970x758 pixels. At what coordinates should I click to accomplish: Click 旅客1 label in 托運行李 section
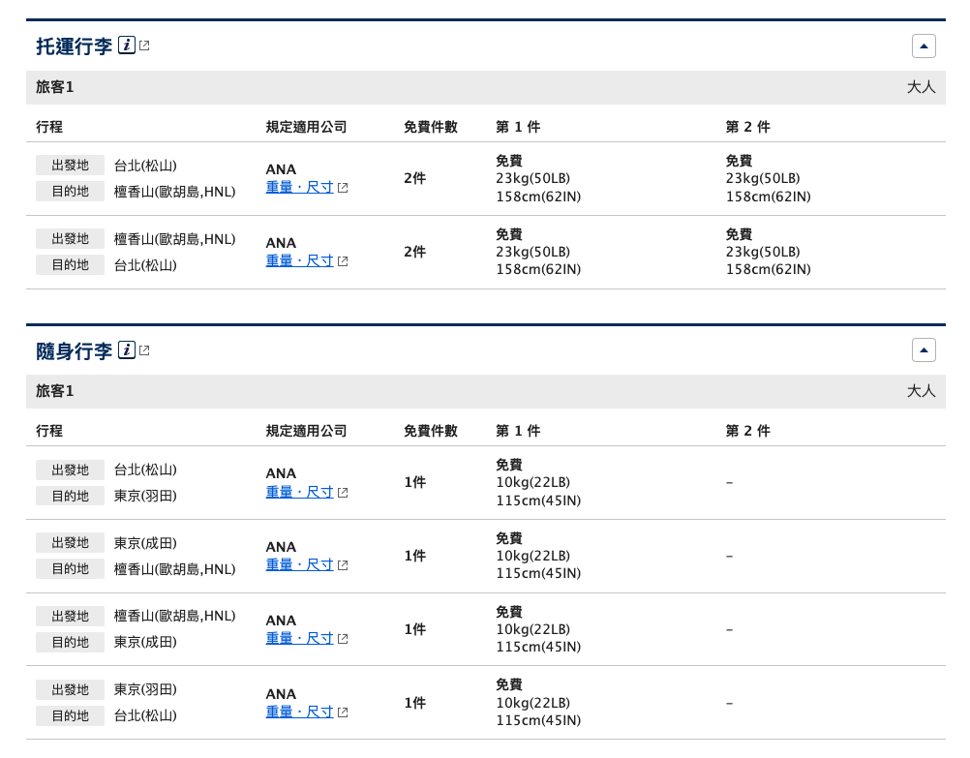[x=54, y=87]
